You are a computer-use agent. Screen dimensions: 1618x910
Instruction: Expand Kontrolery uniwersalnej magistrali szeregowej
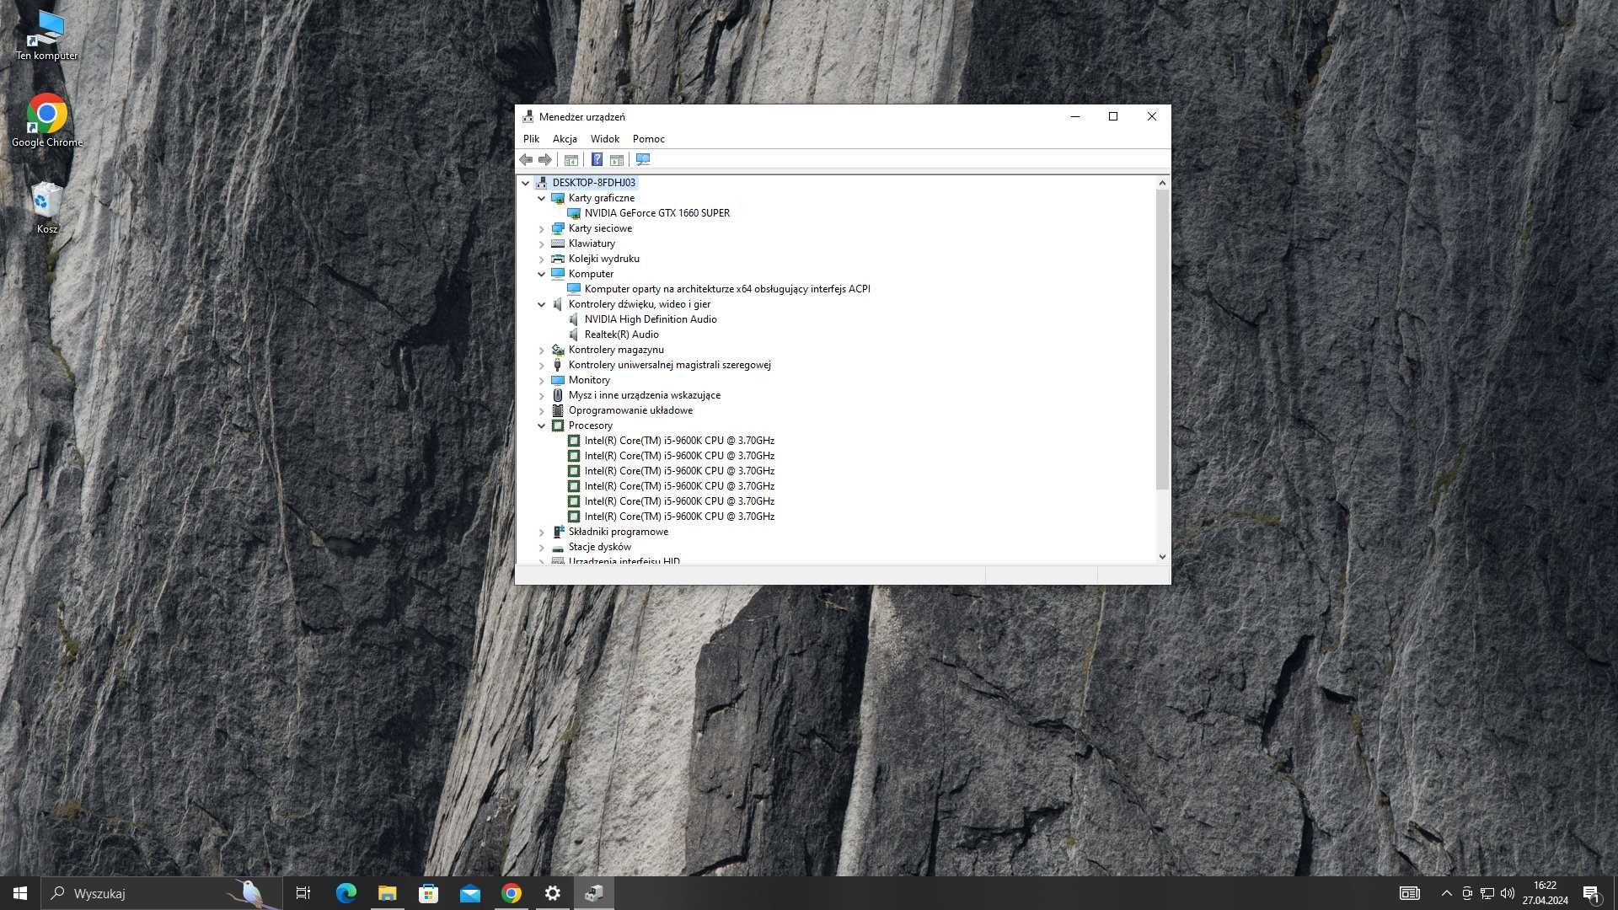tap(541, 365)
